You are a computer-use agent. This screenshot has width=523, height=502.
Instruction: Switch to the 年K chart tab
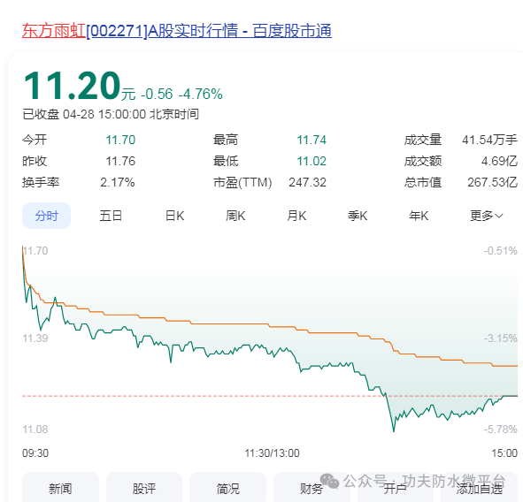coord(419,216)
